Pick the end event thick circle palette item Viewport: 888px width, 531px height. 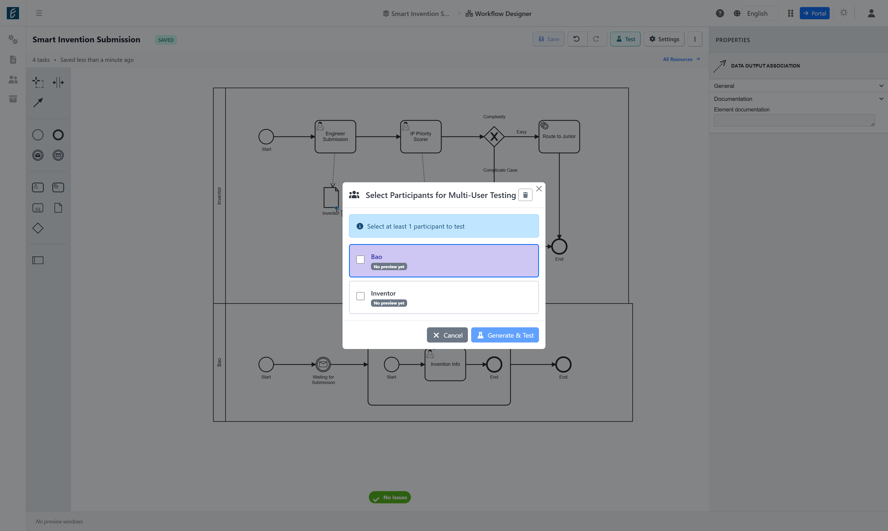tap(58, 135)
